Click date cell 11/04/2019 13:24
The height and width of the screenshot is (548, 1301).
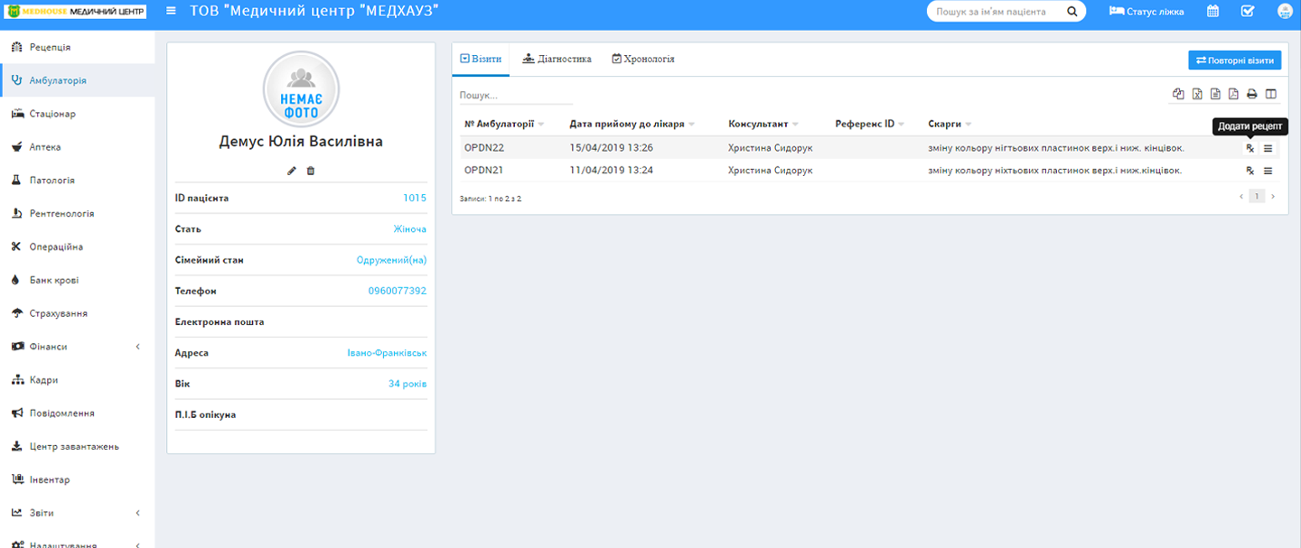612,171
